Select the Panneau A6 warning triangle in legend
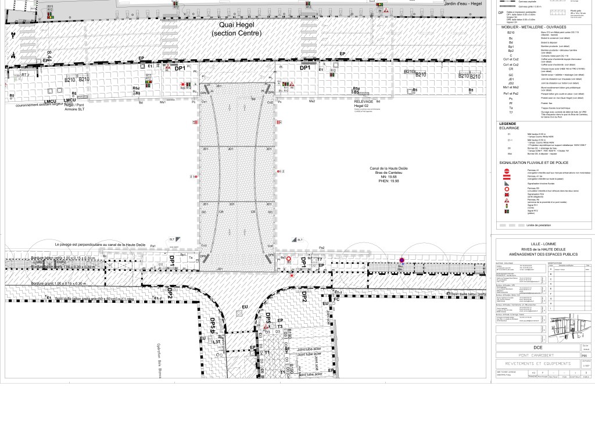The image size is (595, 422). 507,200
